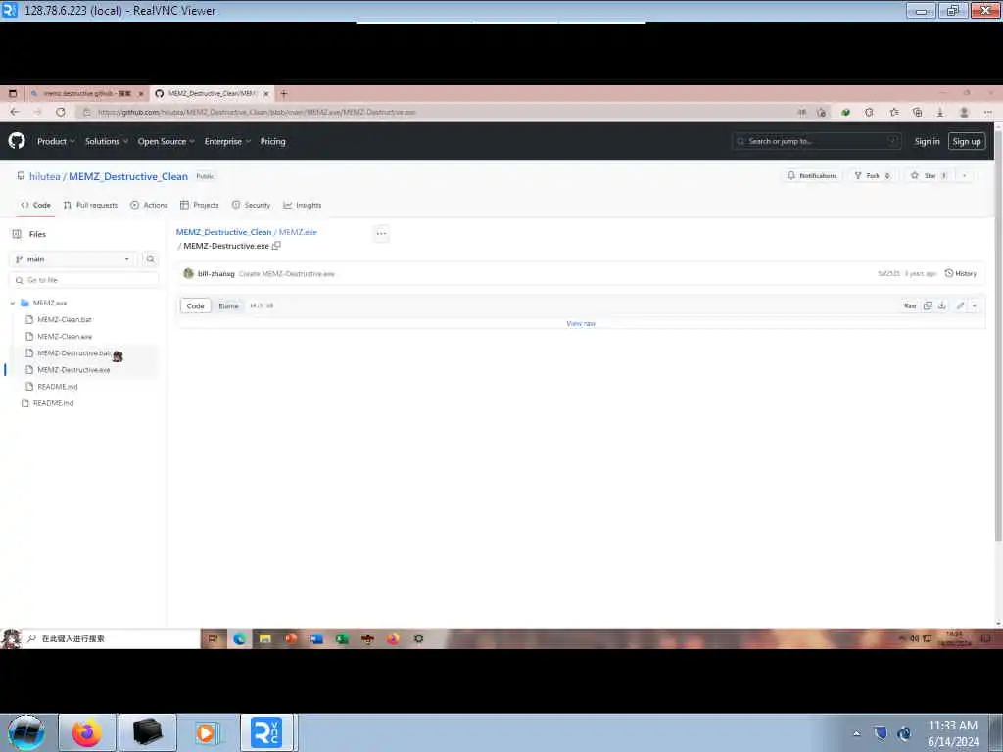The width and height of the screenshot is (1003, 752).
Task: Open the GitHub homepage via Octocat logo
Action: (17, 141)
